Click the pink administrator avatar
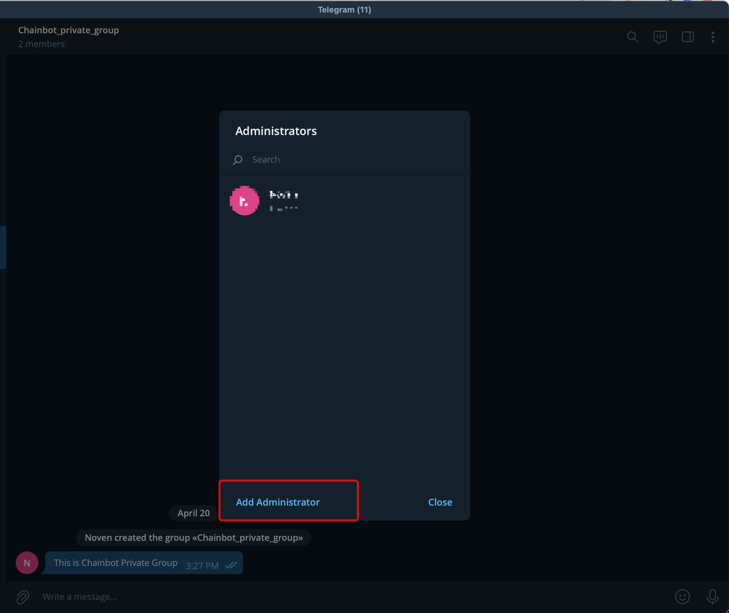The height and width of the screenshot is (613, 729). [x=245, y=200]
